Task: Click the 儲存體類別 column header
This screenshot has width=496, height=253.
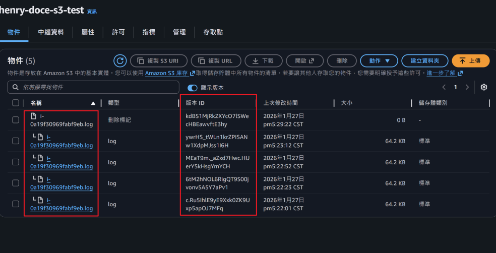Action: tap(433, 103)
